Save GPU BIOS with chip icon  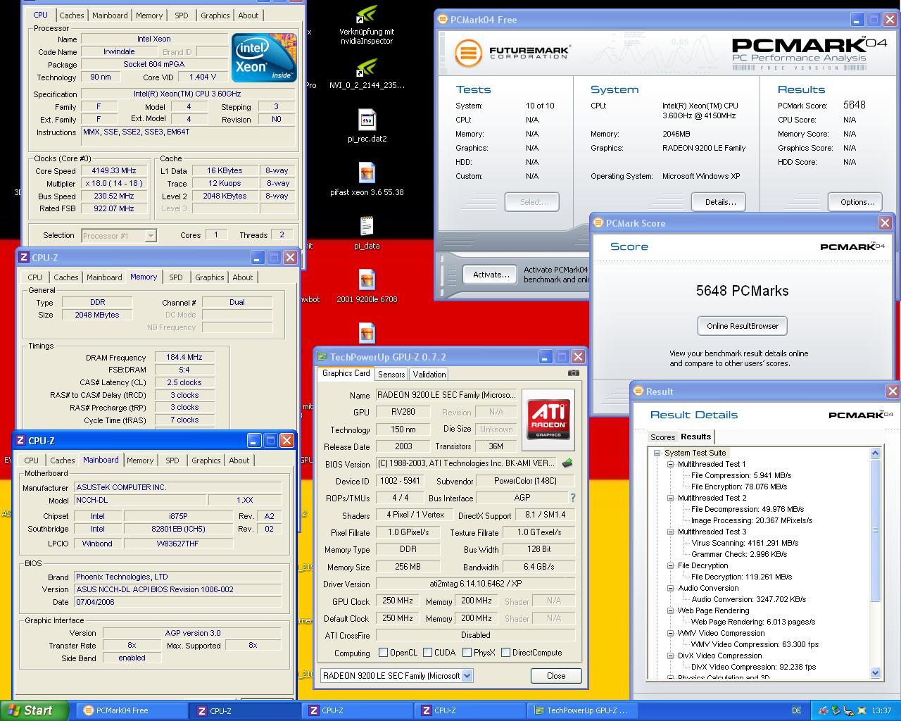coord(567,463)
